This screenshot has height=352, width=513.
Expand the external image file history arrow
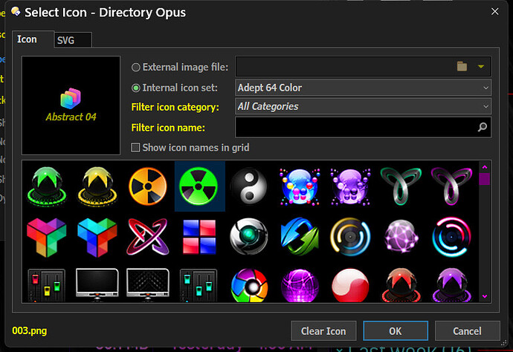tap(480, 67)
